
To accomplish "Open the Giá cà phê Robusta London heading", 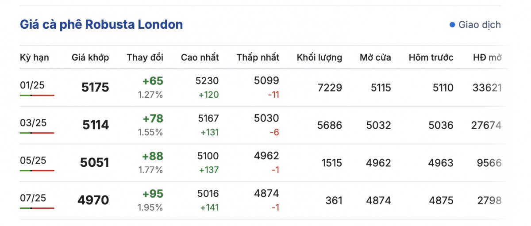I will pos(101,24).
